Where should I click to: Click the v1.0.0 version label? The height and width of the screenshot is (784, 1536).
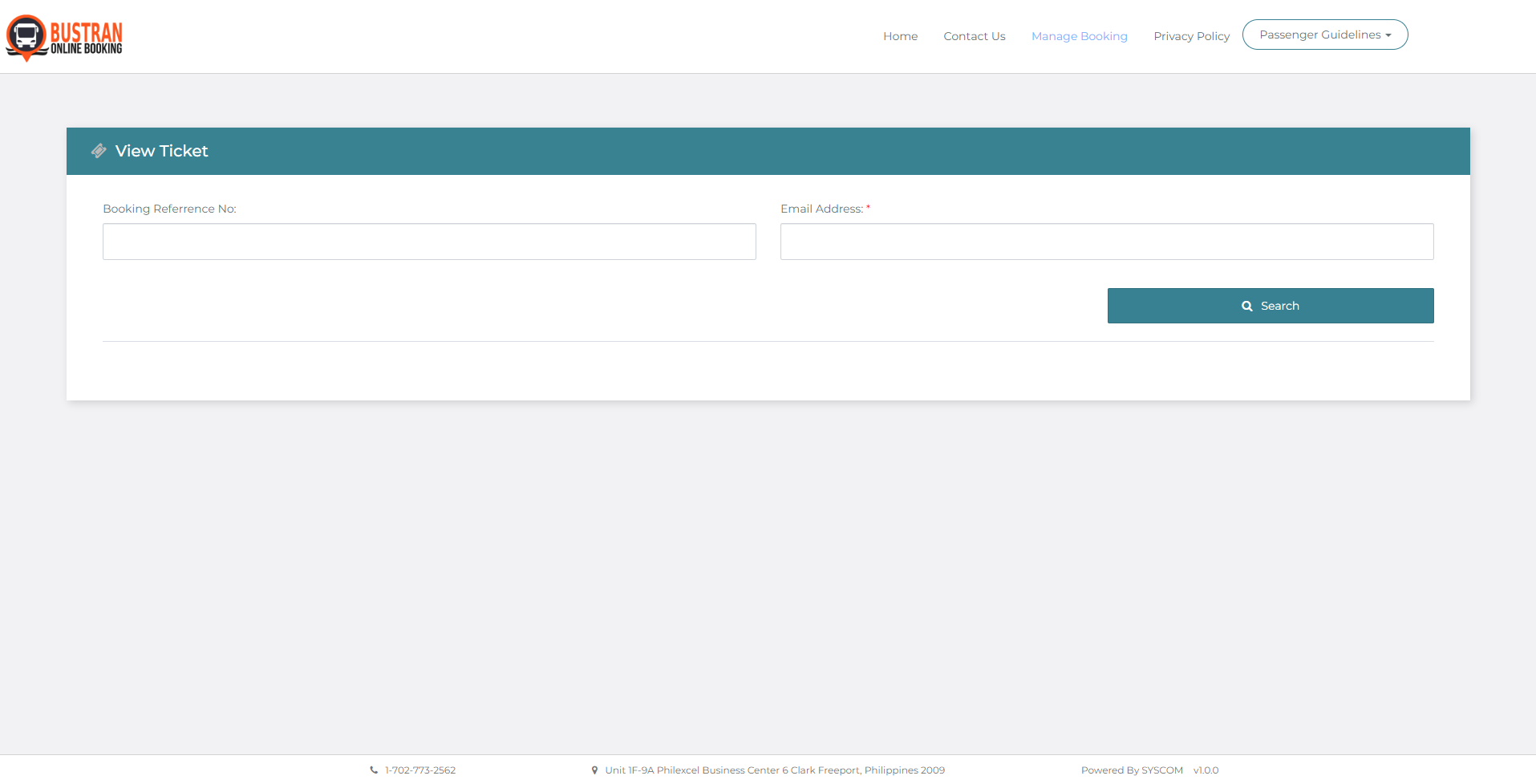[1206, 770]
